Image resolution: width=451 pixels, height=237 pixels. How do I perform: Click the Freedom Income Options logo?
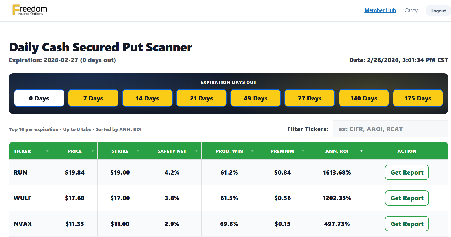coord(29,10)
